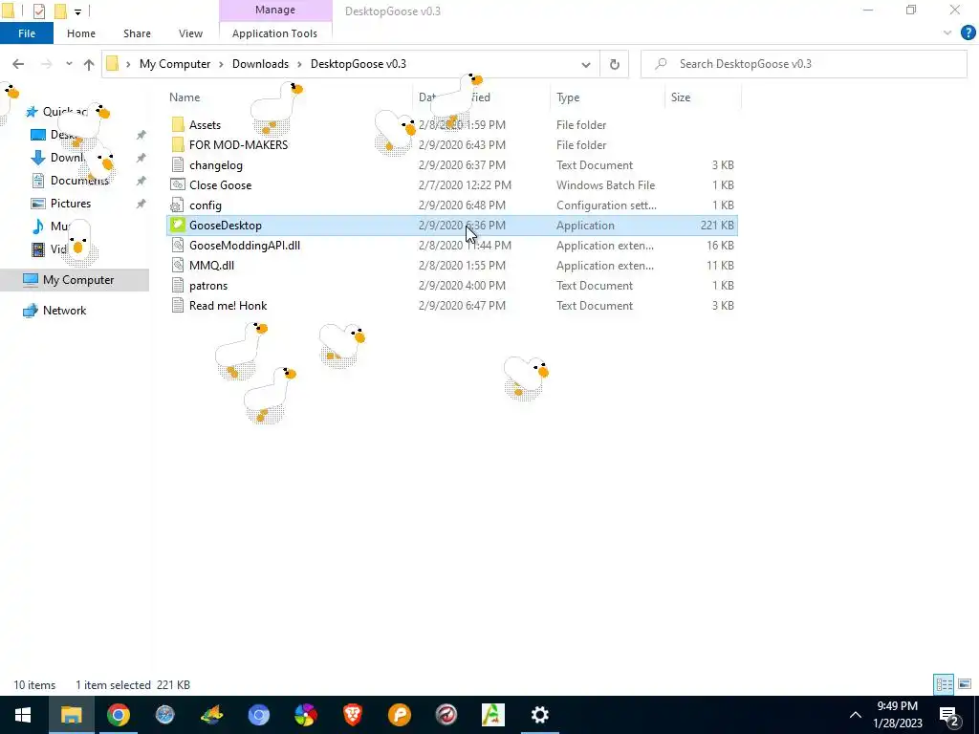The height and width of the screenshot is (734, 979).
Task: Open the Brave browser from taskbar
Action: pyautogui.click(x=353, y=715)
